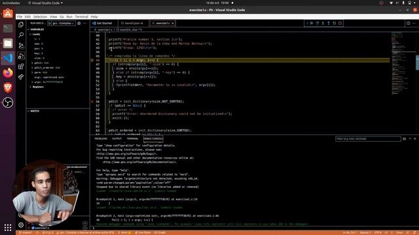This screenshot has height=235, width=419.
Task: Toggle exercise1.c breakpoint checkbox in Breakpoints list
Action: point(33,228)
